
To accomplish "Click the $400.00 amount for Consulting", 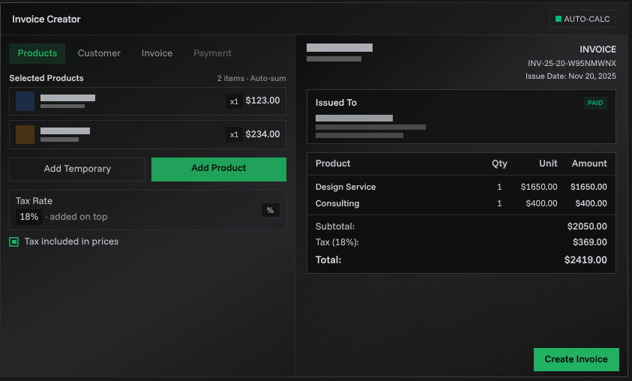I will click(591, 203).
